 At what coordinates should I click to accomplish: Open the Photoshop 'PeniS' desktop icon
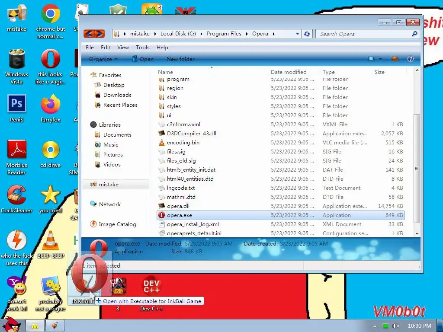[17, 108]
